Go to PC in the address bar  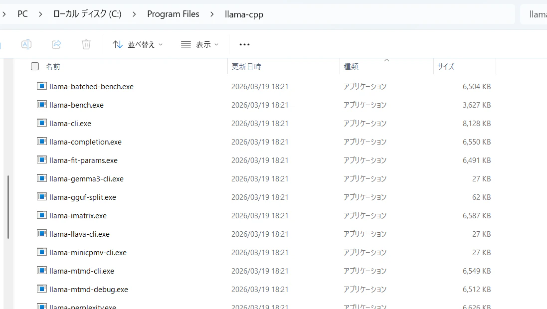tap(22, 14)
